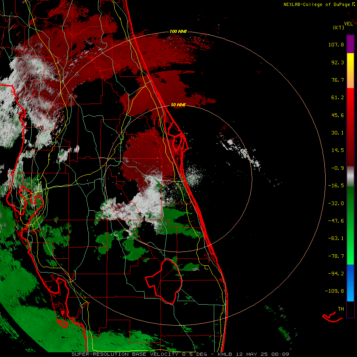Click the 107.8 velocity scale value
The width and height of the screenshot is (357, 357).
point(336,44)
